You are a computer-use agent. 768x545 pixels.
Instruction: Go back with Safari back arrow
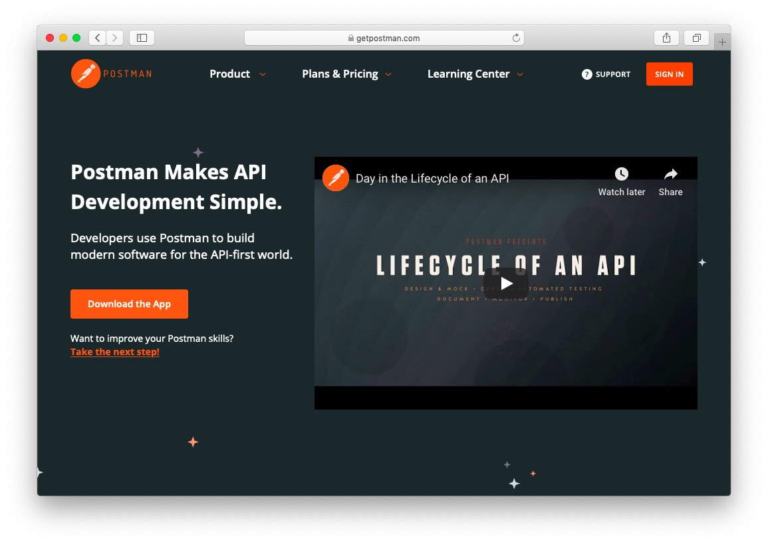coord(98,38)
